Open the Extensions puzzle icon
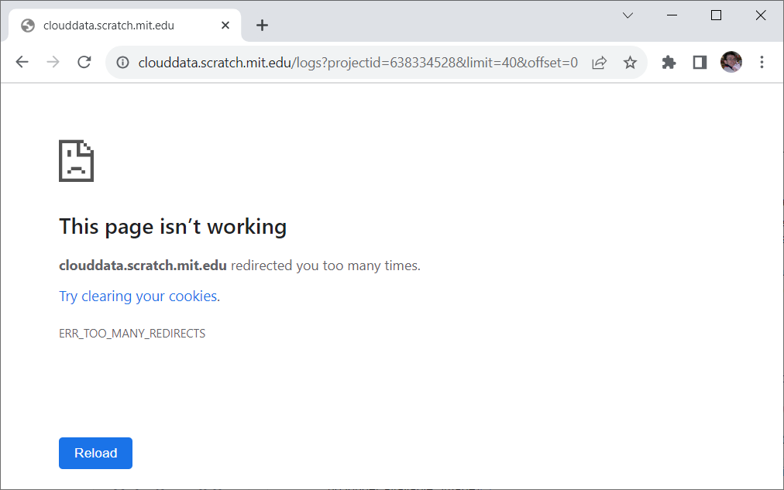Image resolution: width=784 pixels, height=490 pixels. (x=669, y=63)
